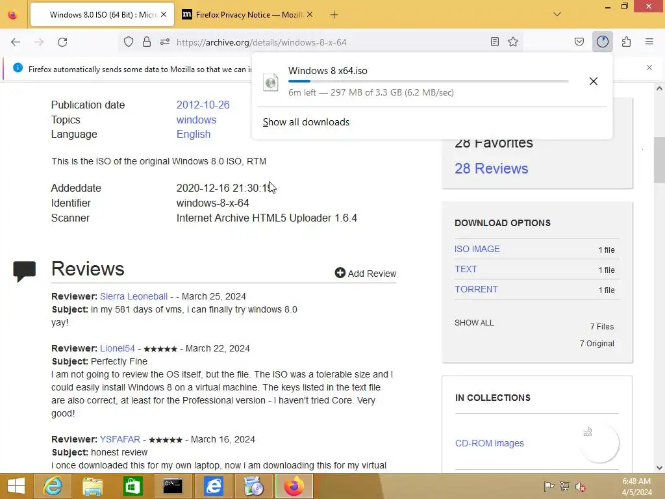This screenshot has height=499, width=665.
Task: Open reviewer Sierra Leoneball profile
Action: (x=134, y=296)
